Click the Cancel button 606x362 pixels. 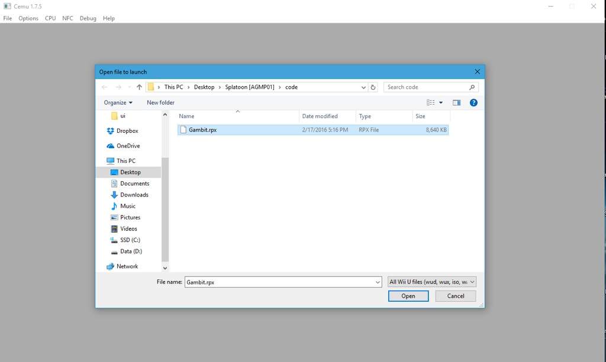[456, 296]
